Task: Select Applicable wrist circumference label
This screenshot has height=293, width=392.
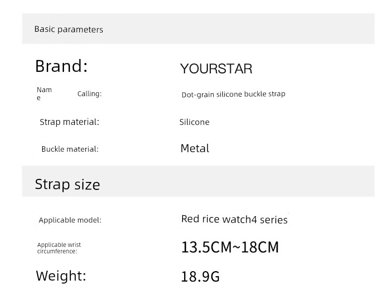Action: [x=59, y=248]
